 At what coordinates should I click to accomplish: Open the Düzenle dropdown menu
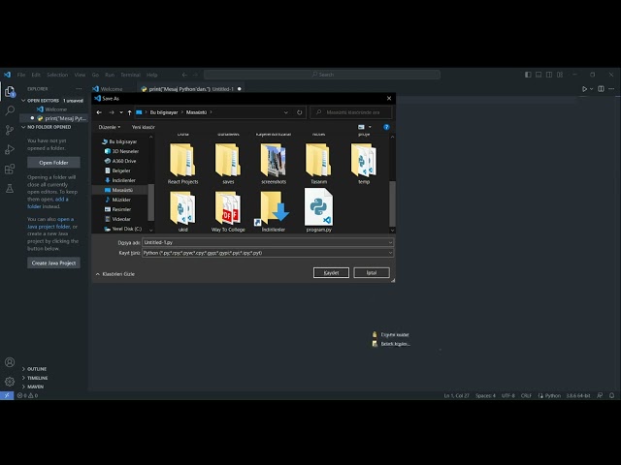(x=110, y=127)
